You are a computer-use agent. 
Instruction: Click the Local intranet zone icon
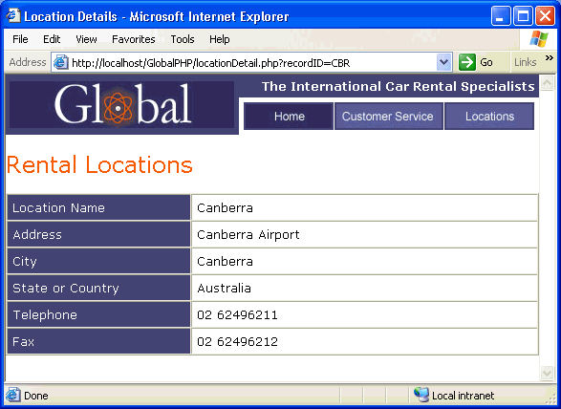421,395
